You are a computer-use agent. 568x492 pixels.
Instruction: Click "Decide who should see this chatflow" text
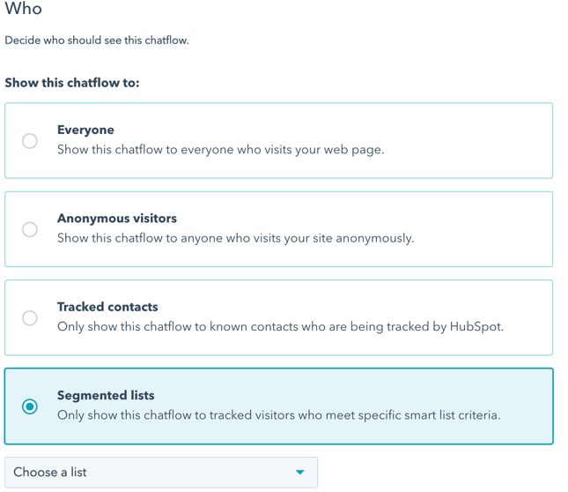pos(97,40)
